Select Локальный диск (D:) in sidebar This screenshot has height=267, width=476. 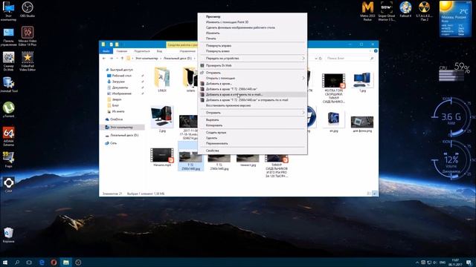[124, 135]
